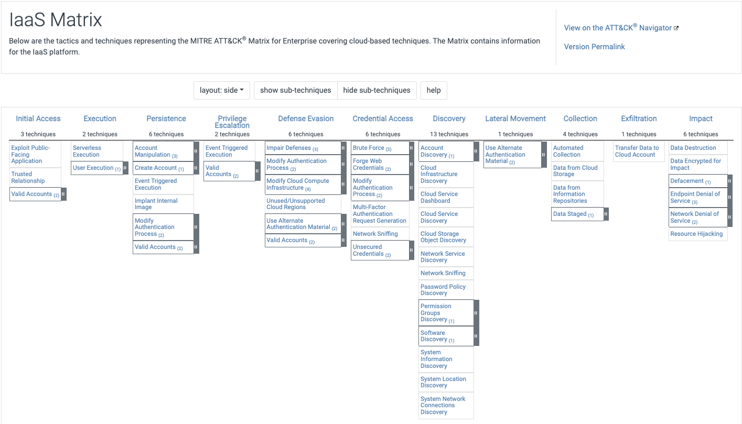Screen dimensions: 742x424
Task: Open the Initial Access tactic header
Action: click(x=38, y=118)
